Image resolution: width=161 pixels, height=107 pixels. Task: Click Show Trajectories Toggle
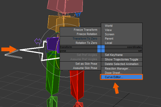coord(122,59)
